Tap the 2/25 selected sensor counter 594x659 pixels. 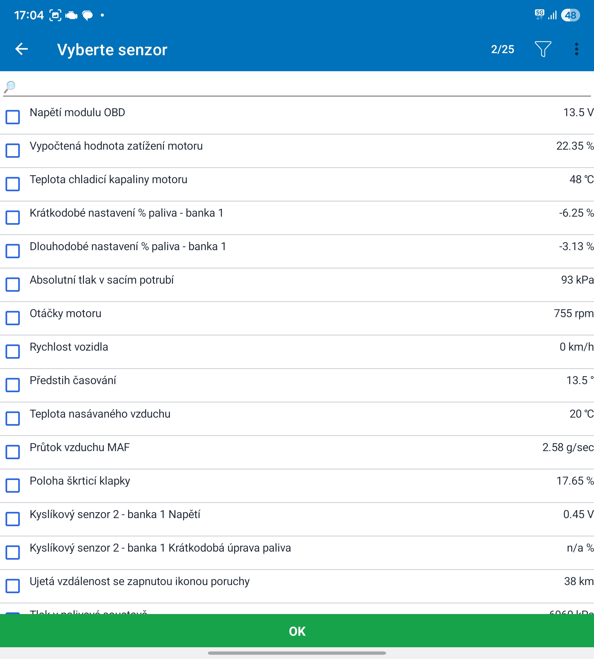click(502, 49)
